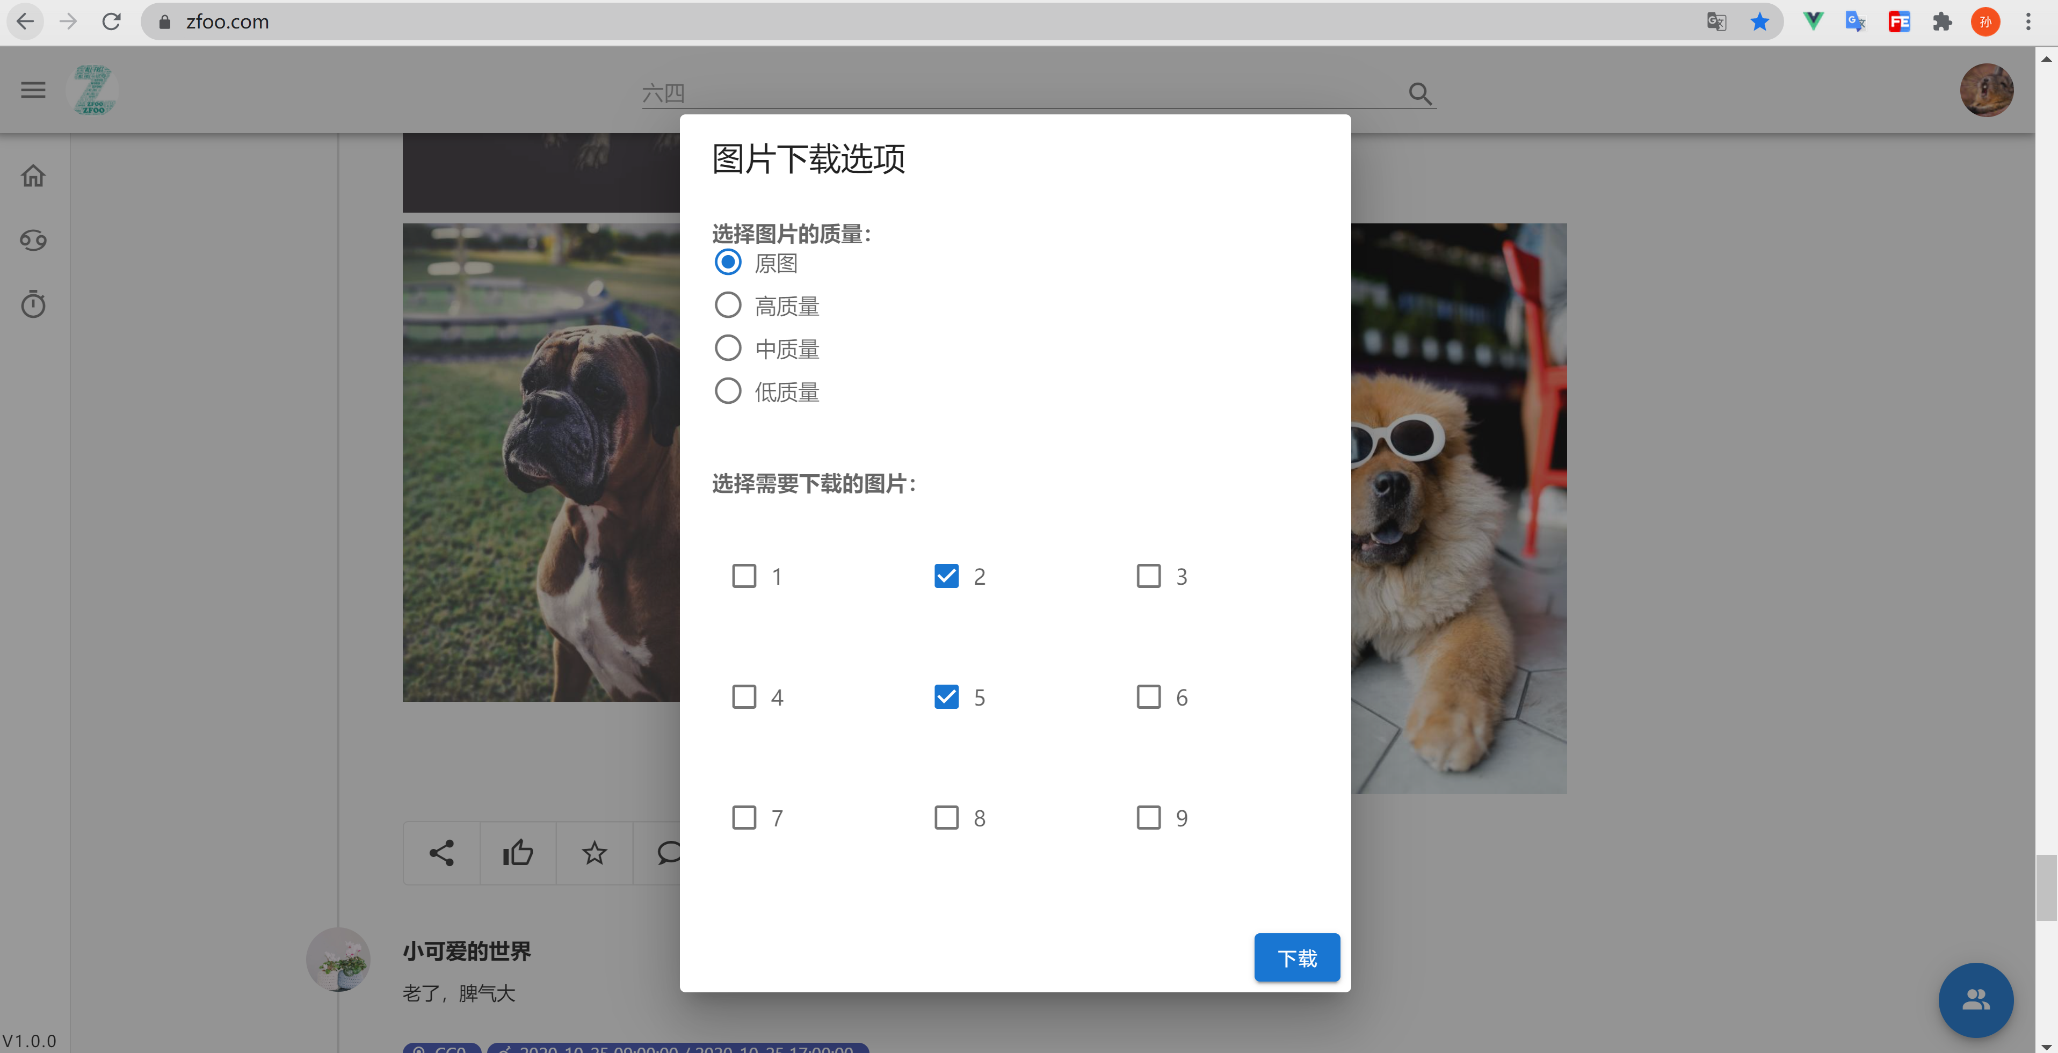Click the bookmark star in the address bar
This screenshot has height=1053, width=2058.
tap(1759, 21)
